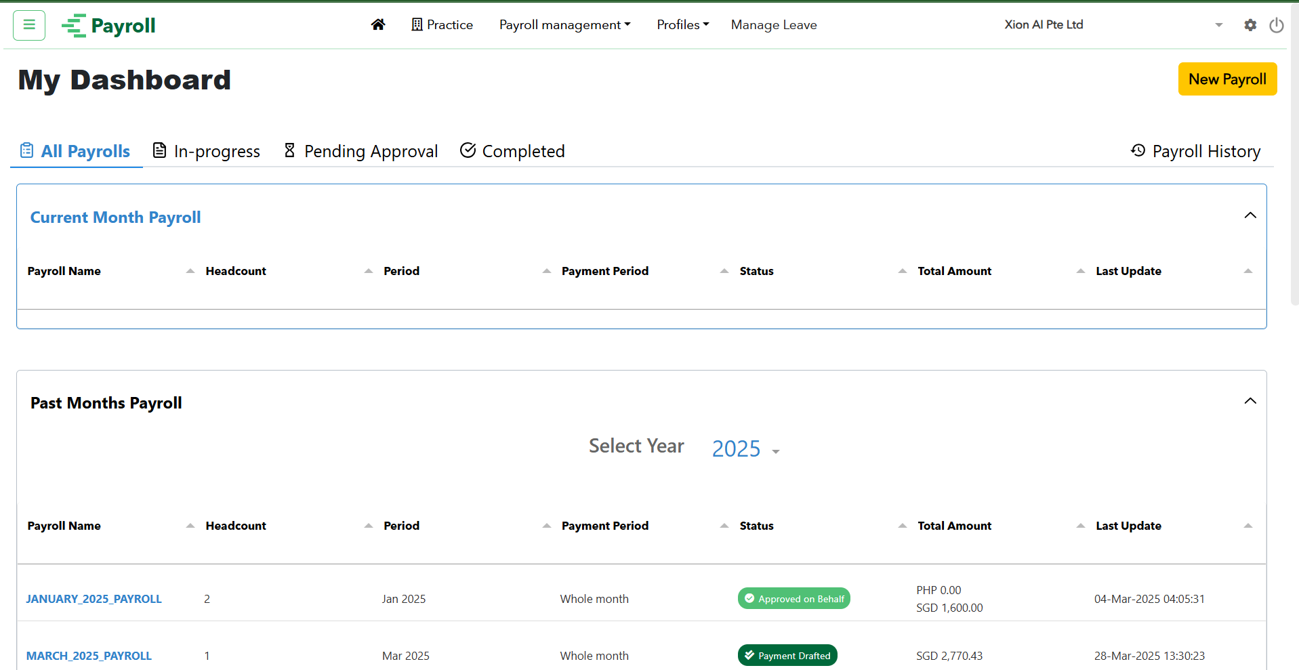Click the 'SGD 1,600.00' amount
Viewport: 1299px width, 670px height.
click(949, 608)
